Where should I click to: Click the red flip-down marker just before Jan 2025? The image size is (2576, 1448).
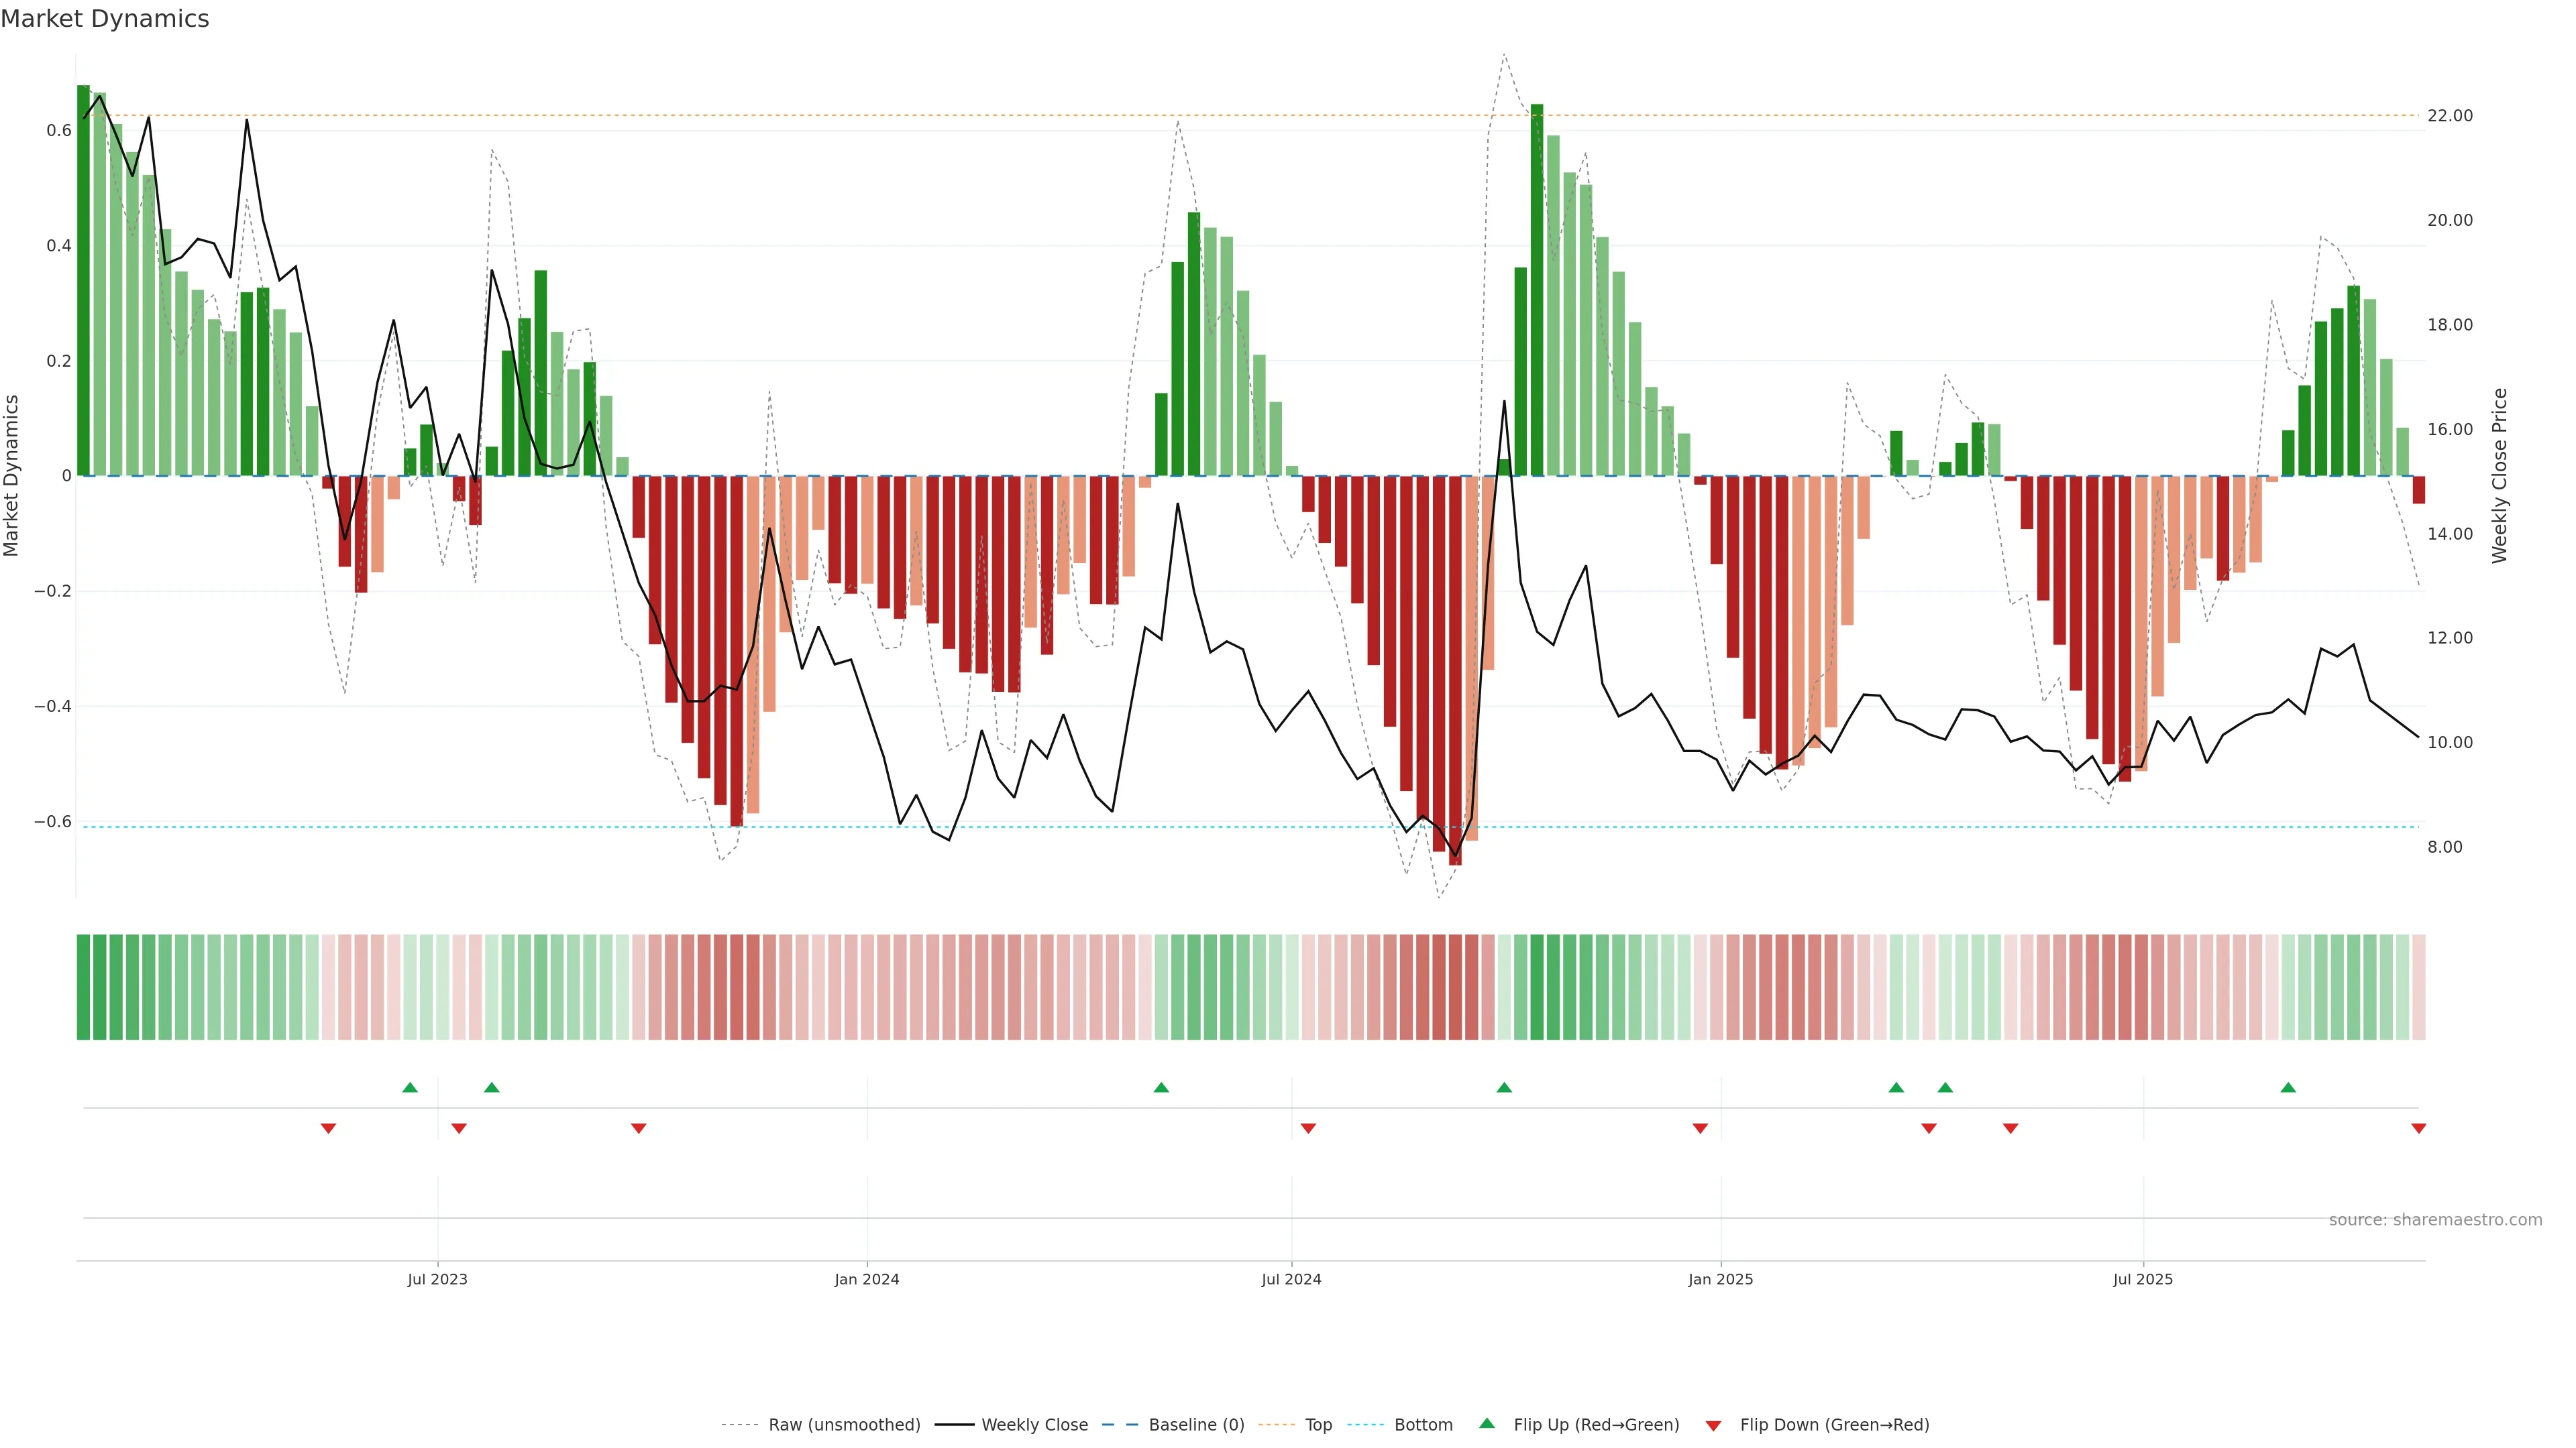pos(1700,1128)
